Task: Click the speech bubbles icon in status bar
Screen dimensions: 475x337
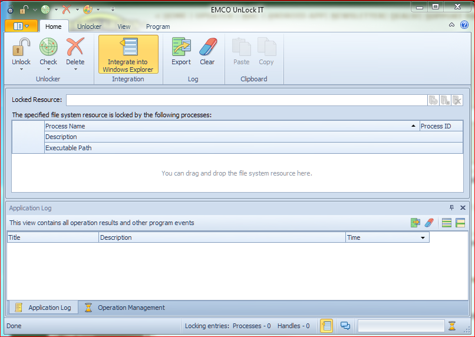Action: pos(345,326)
